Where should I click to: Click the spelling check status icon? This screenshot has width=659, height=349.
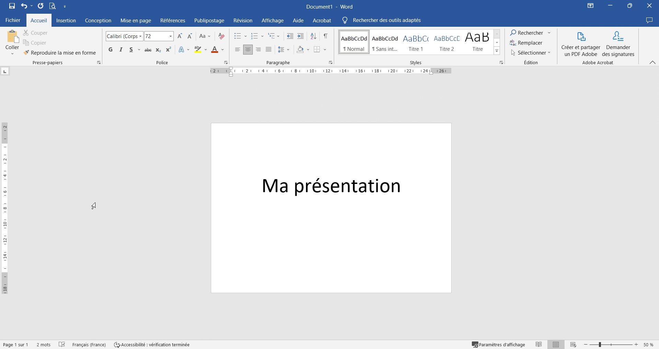(x=62, y=345)
